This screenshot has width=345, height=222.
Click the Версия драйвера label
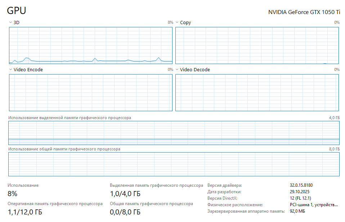click(x=225, y=185)
